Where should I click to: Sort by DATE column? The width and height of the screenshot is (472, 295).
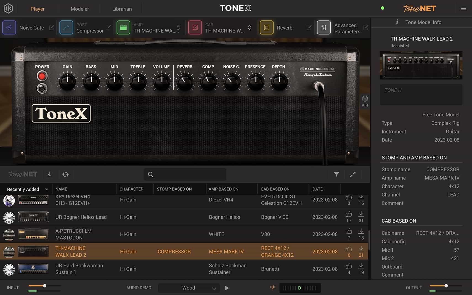tap(317, 189)
